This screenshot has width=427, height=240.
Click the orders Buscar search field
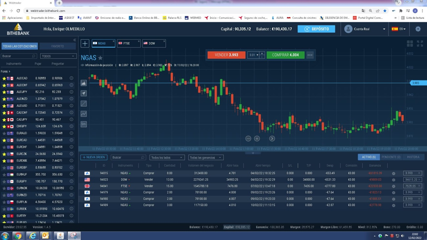(x=128, y=157)
